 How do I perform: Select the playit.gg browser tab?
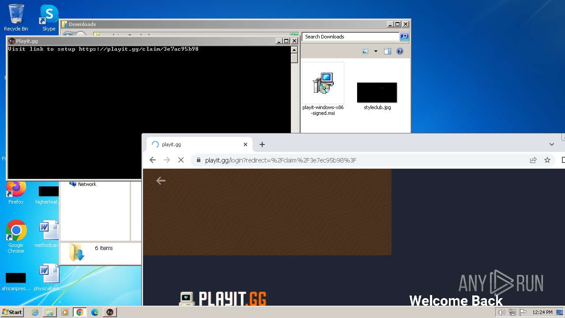pos(199,144)
